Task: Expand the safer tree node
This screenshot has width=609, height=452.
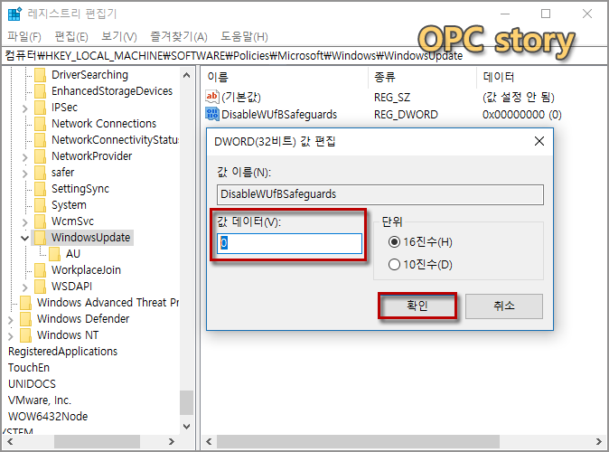Action: [x=25, y=174]
